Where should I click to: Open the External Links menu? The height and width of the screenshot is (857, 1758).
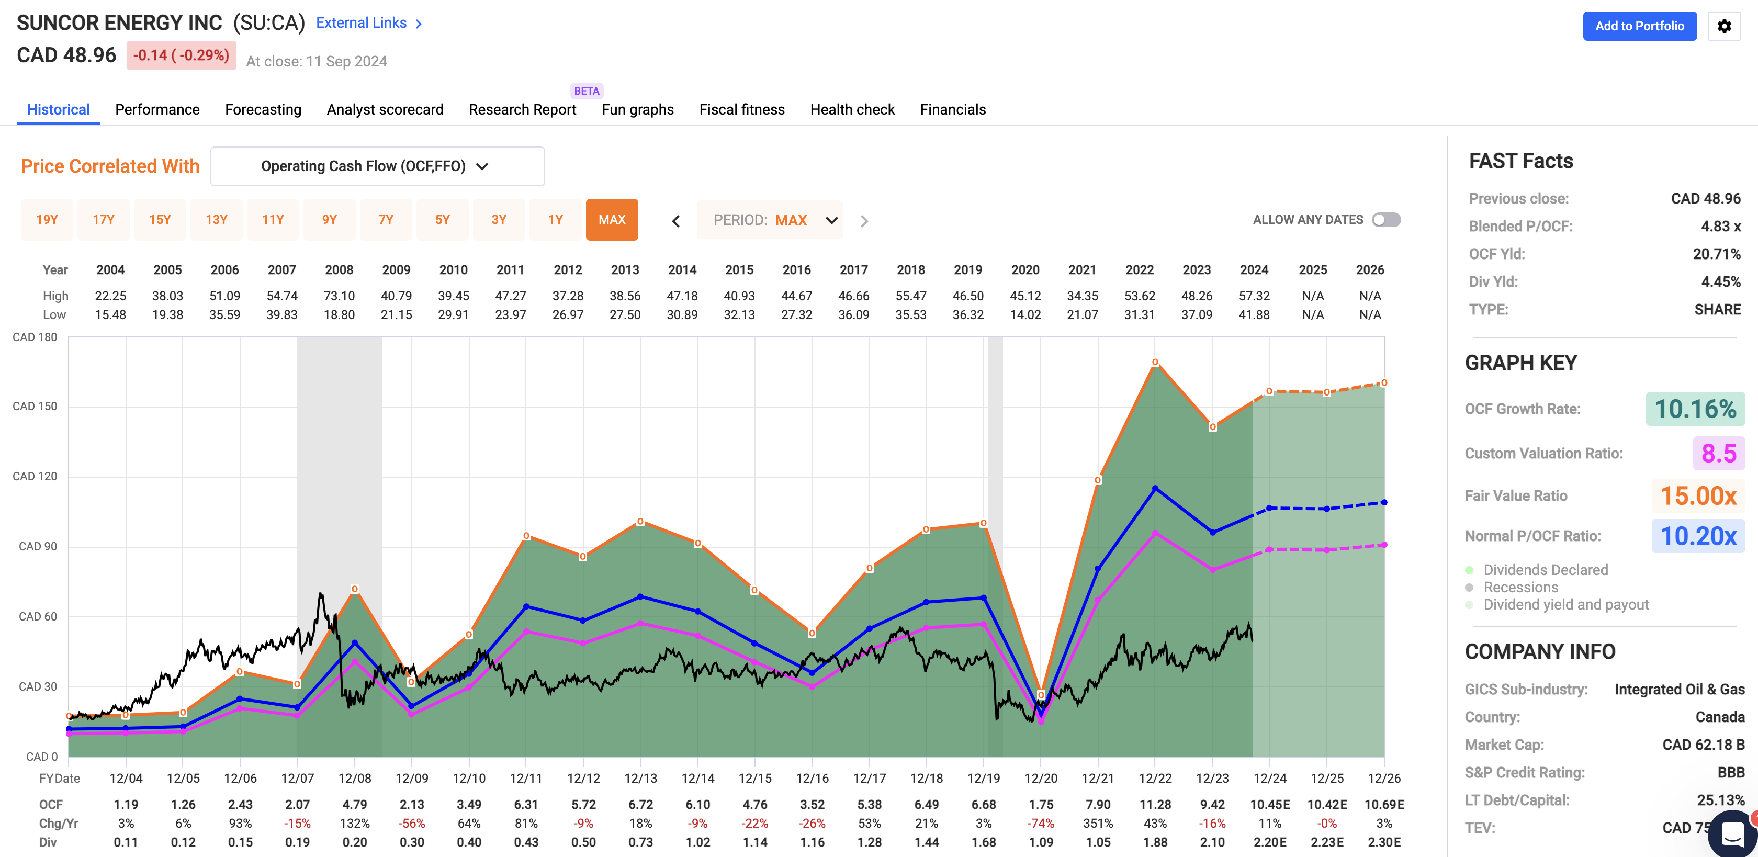[x=361, y=23]
